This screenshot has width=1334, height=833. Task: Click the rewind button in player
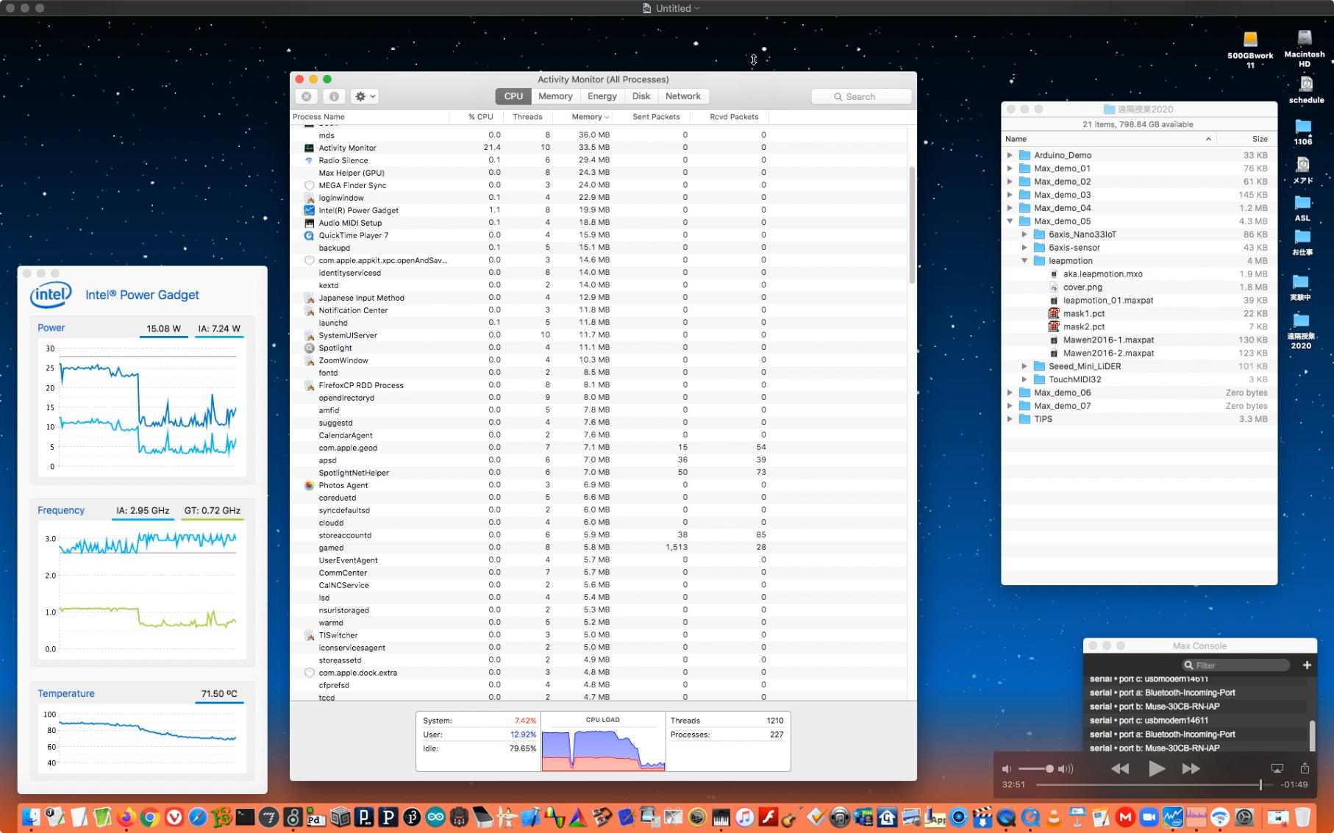pyautogui.click(x=1119, y=768)
